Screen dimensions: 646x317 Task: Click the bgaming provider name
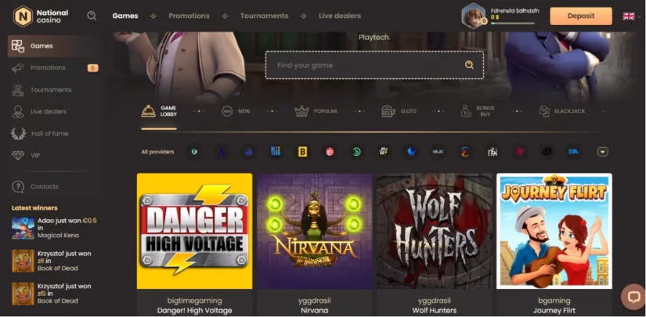coord(554,301)
